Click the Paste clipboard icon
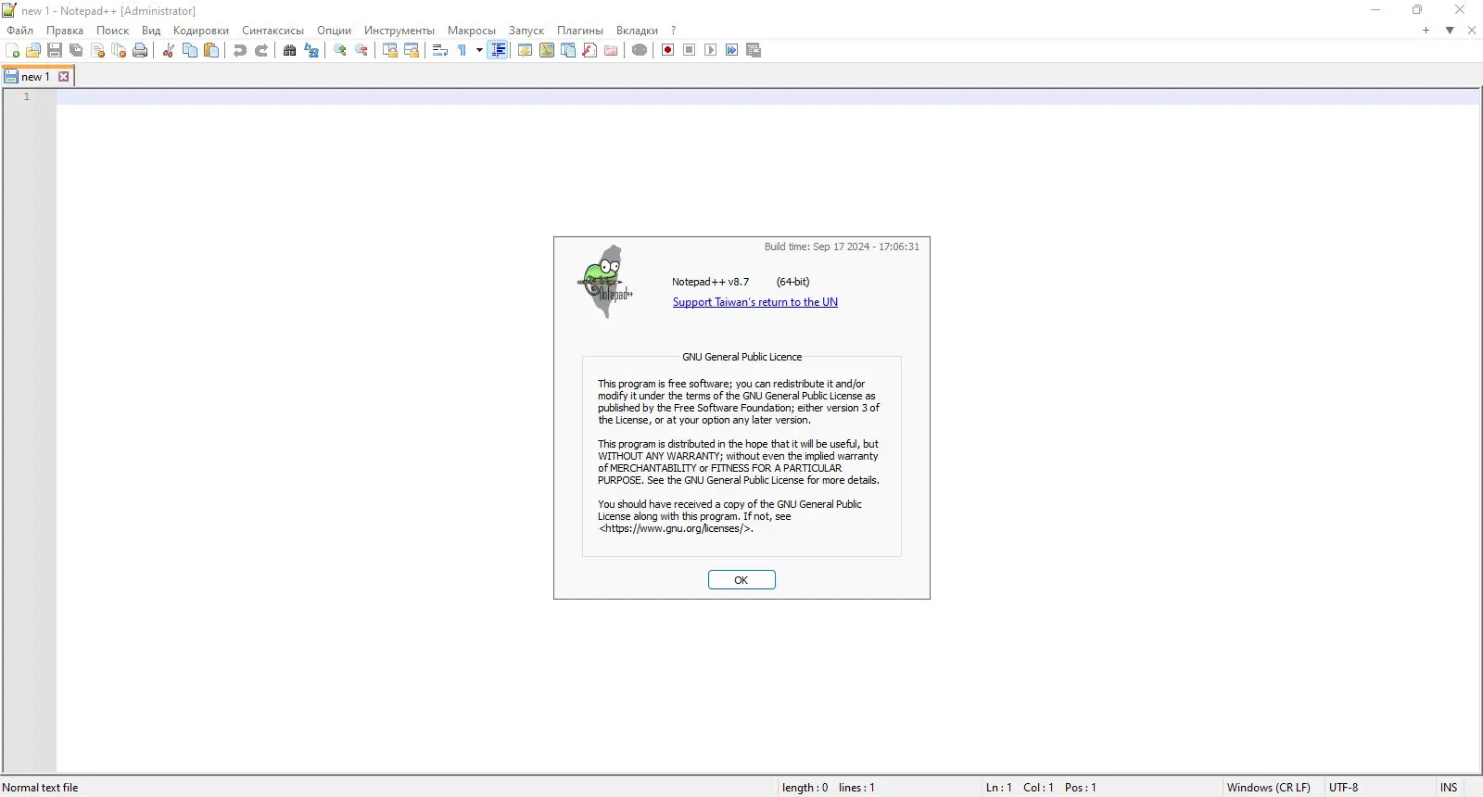 (x=211, y=50)
